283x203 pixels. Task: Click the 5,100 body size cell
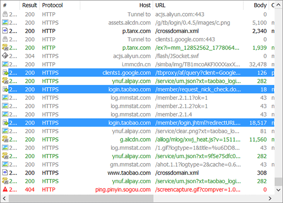click(x=259, y=23)
